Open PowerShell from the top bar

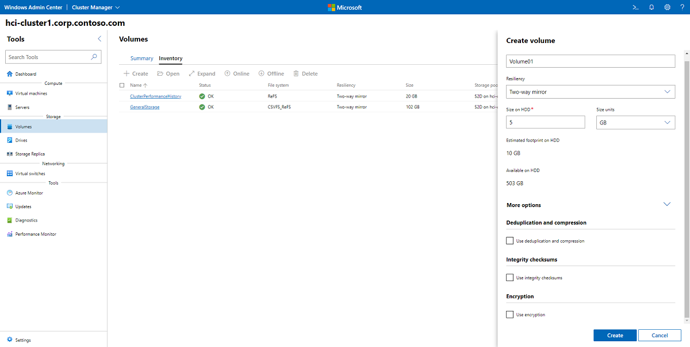[x=635, y=7]
